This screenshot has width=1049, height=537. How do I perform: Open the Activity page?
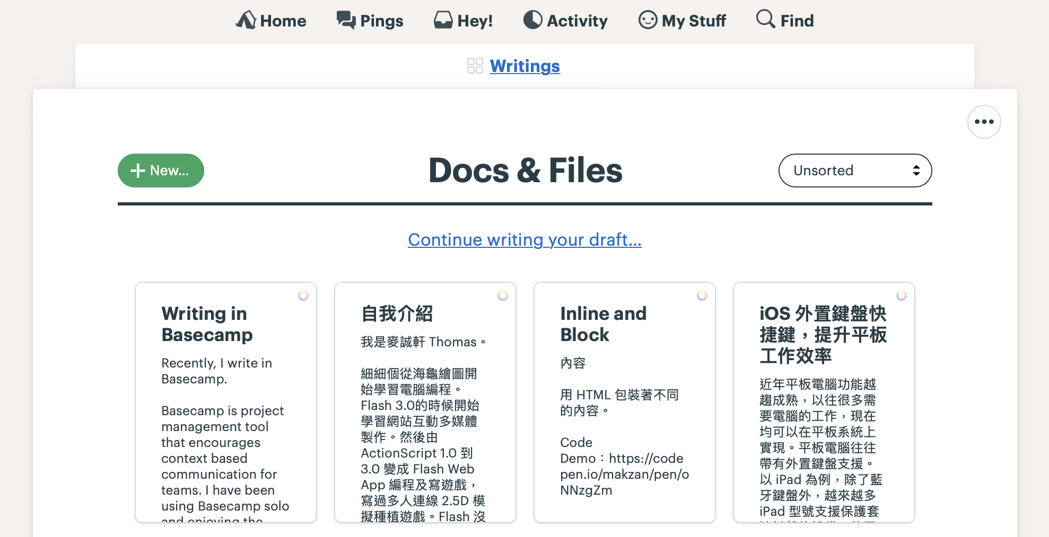pyautogui.click(x=565, y=21)
